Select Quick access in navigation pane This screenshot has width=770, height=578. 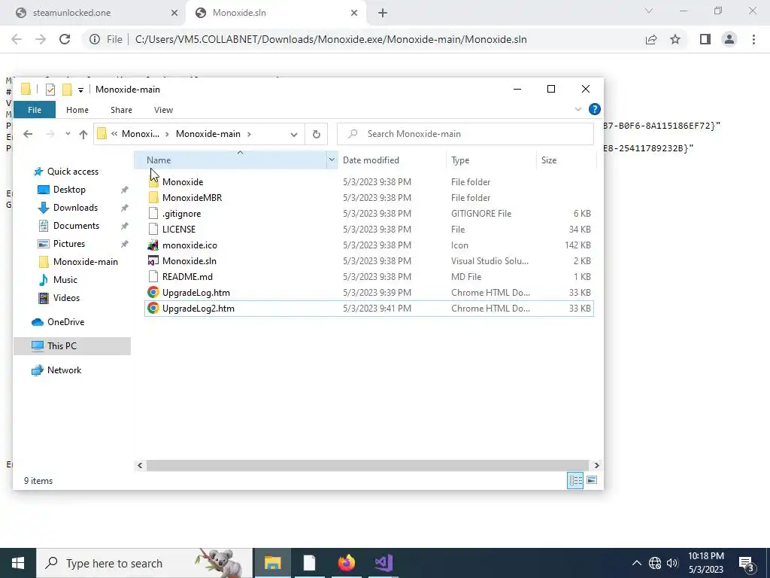[x=72, y=172]
